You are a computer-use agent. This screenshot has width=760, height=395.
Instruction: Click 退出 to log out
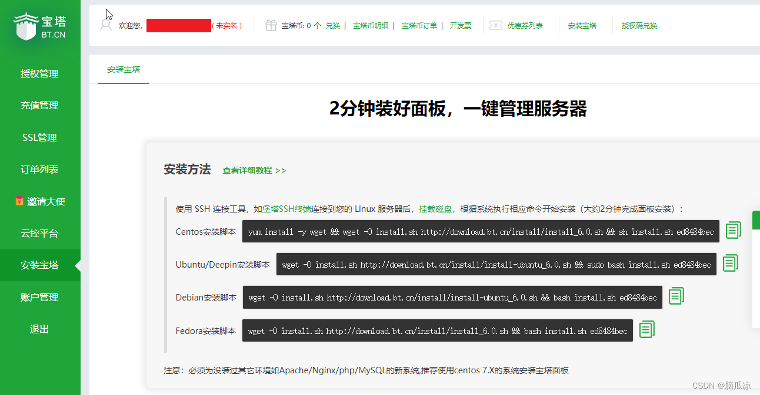pyautogui.click(x=39, y=329)
